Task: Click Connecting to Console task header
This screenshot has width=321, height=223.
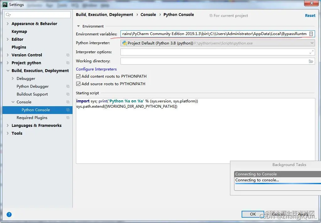Action: pos(278,174)
